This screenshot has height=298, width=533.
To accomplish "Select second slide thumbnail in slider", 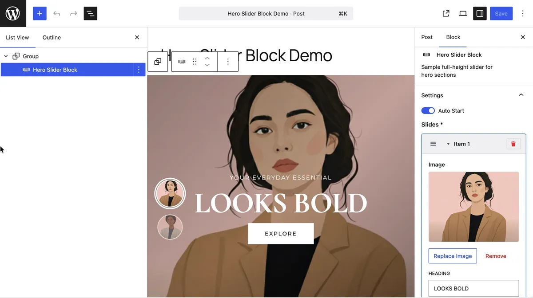I will pos(170,227).
